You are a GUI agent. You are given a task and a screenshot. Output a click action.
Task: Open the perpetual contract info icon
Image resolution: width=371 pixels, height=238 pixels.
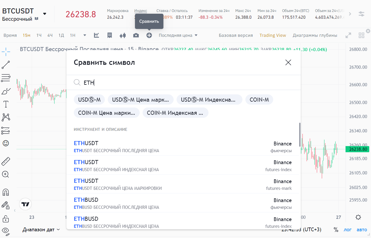click(37, 19)
